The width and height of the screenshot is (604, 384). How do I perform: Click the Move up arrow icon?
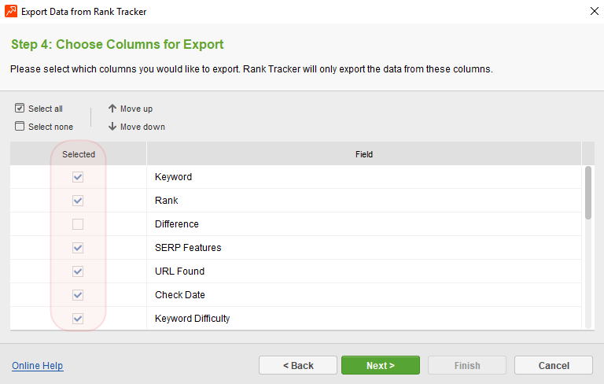[112, 109]
